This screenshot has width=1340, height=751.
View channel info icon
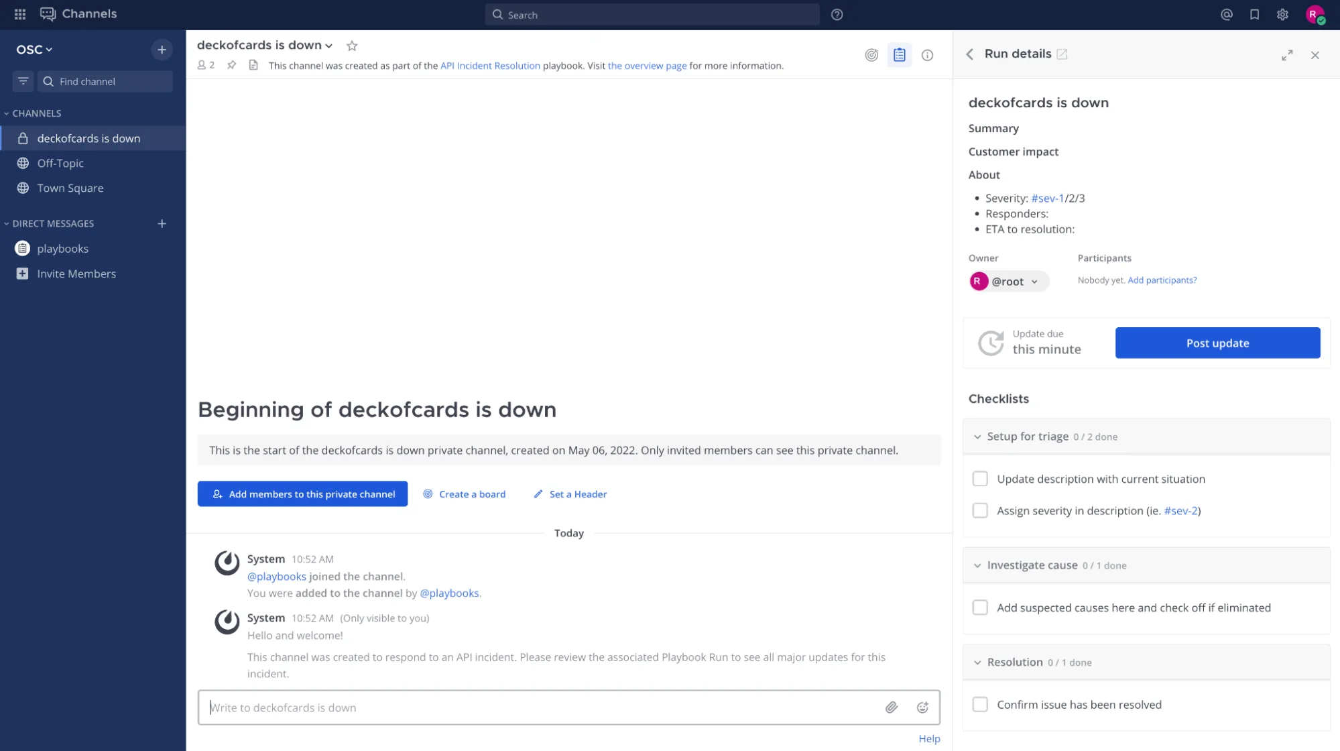pos(927,55)
